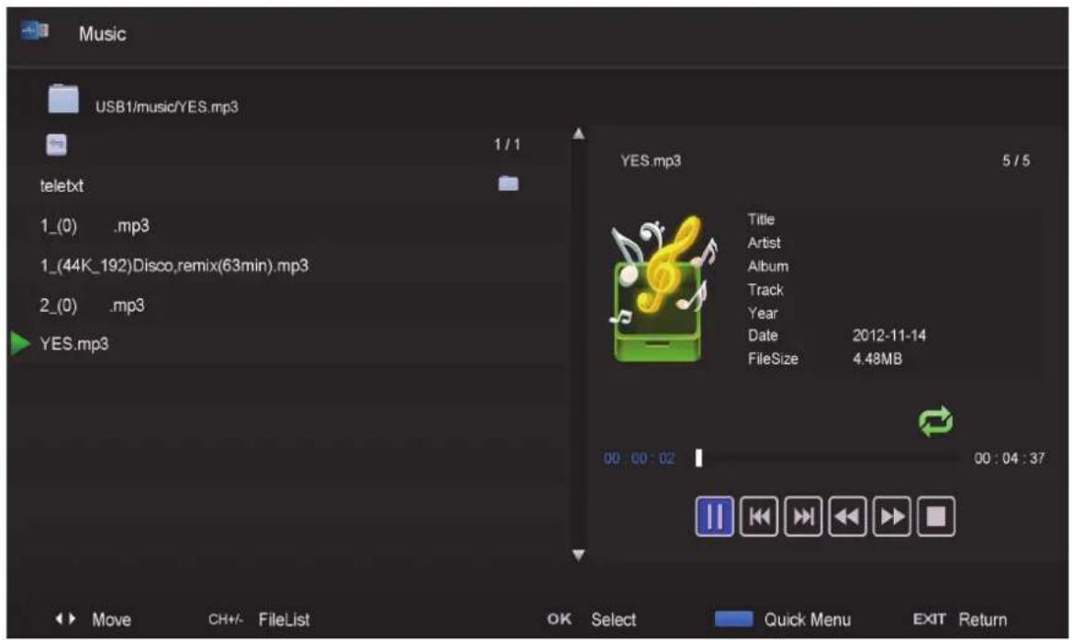Click the green play indicator beside YES.mp3
Image resolution: width=1072 pixels, height=640 pixels.
20,344
